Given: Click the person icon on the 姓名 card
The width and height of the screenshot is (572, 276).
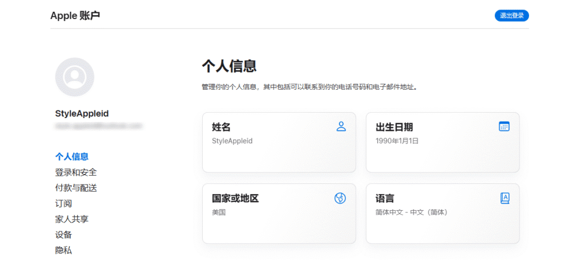Looking at the screenshot, I should click(341, 127).
